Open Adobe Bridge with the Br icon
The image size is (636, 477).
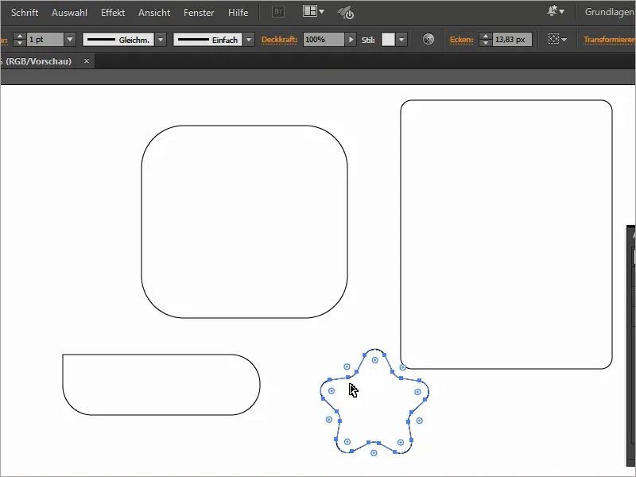tap(277, 11)
